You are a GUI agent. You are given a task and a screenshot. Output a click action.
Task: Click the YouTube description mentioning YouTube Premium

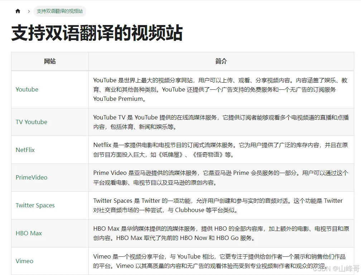click(x=220, y=89)
